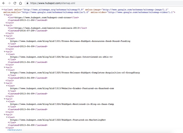Screen dimensions: 183x133
Task: Collapse the url node for executive-seminars-2013
Action: point(4,26)
